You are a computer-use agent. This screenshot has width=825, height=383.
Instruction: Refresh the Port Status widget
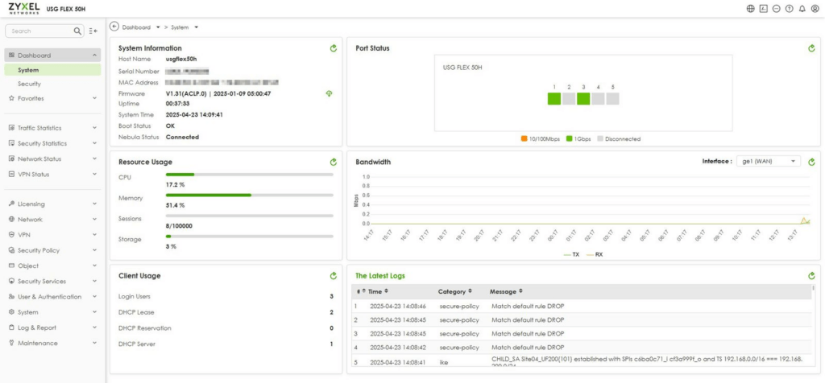point(811,48)
